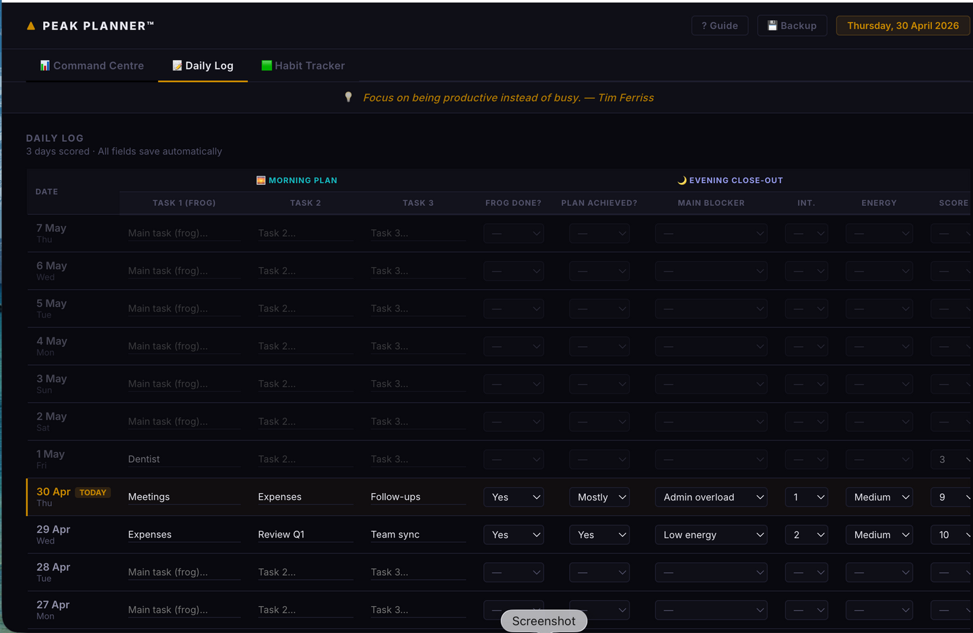973x633 pixels.
Task: Open Frog Done dropdown for 28 Apr
Action: pos(514,572)
